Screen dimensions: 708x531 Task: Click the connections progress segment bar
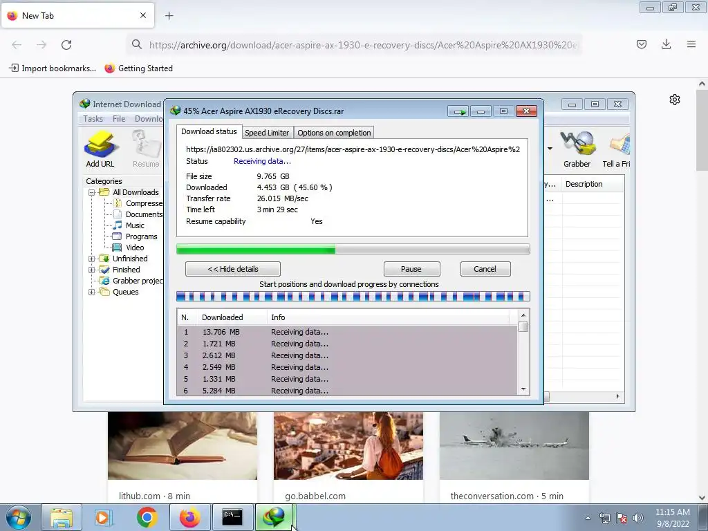tap(353, 297)
